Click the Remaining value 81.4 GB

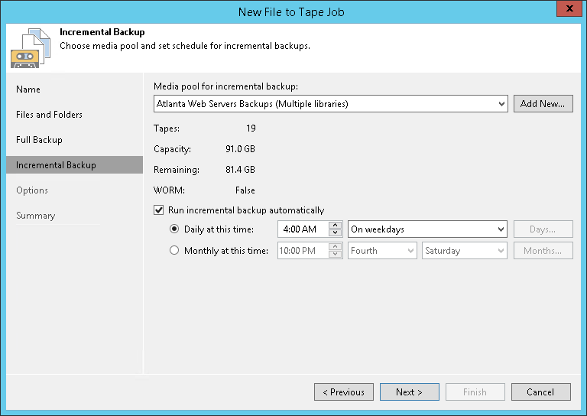click(x=240, y=170)
